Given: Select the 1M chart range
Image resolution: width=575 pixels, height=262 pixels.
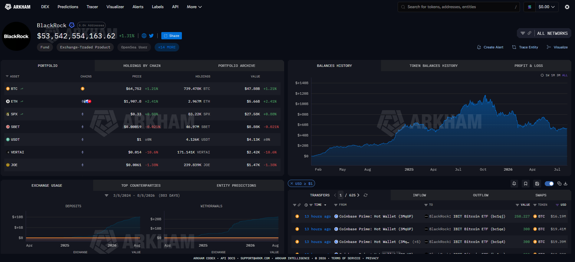Looking at the screenshot, I should click(x=553, y=75).
